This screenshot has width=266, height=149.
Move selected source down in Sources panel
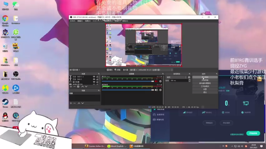coord(86,86)
